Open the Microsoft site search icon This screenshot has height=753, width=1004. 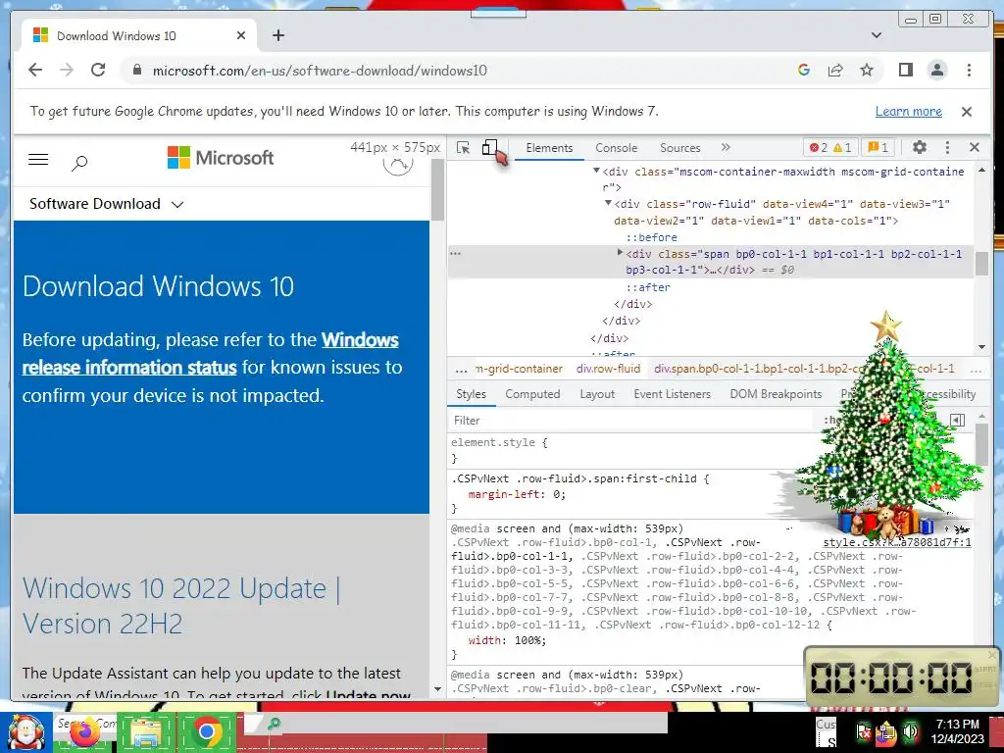point(79,163)
